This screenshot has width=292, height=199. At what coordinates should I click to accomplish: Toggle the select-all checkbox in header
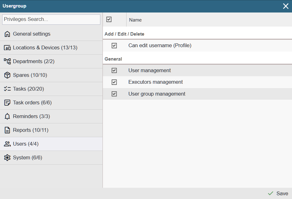(x=109, y=19)
